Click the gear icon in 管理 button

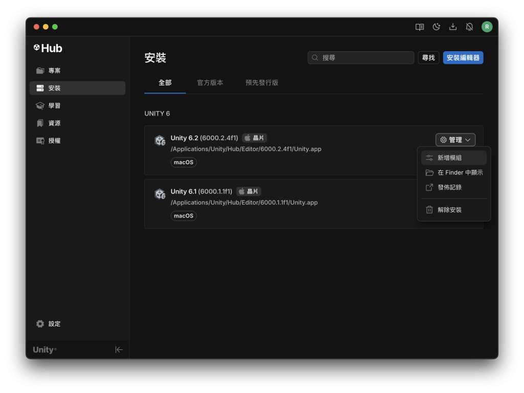click(444, 140)
